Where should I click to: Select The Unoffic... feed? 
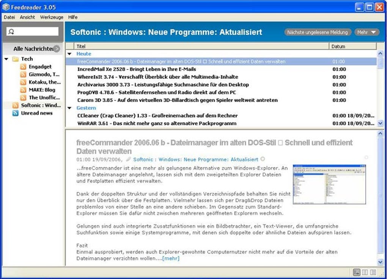[44, 98]
